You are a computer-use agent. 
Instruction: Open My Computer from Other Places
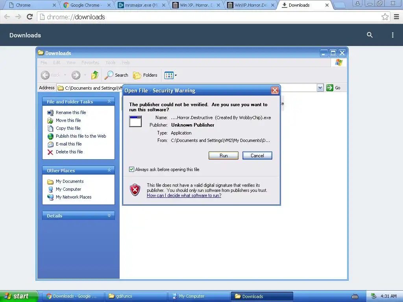(68, 189)
